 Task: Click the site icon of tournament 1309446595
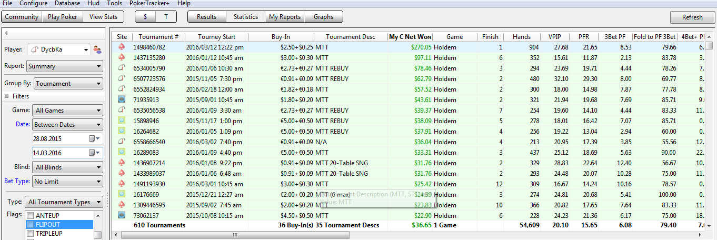pos(122,205)
